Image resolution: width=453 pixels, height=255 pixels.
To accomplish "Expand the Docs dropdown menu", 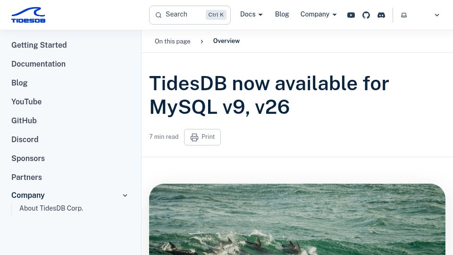I will [252, 15].
